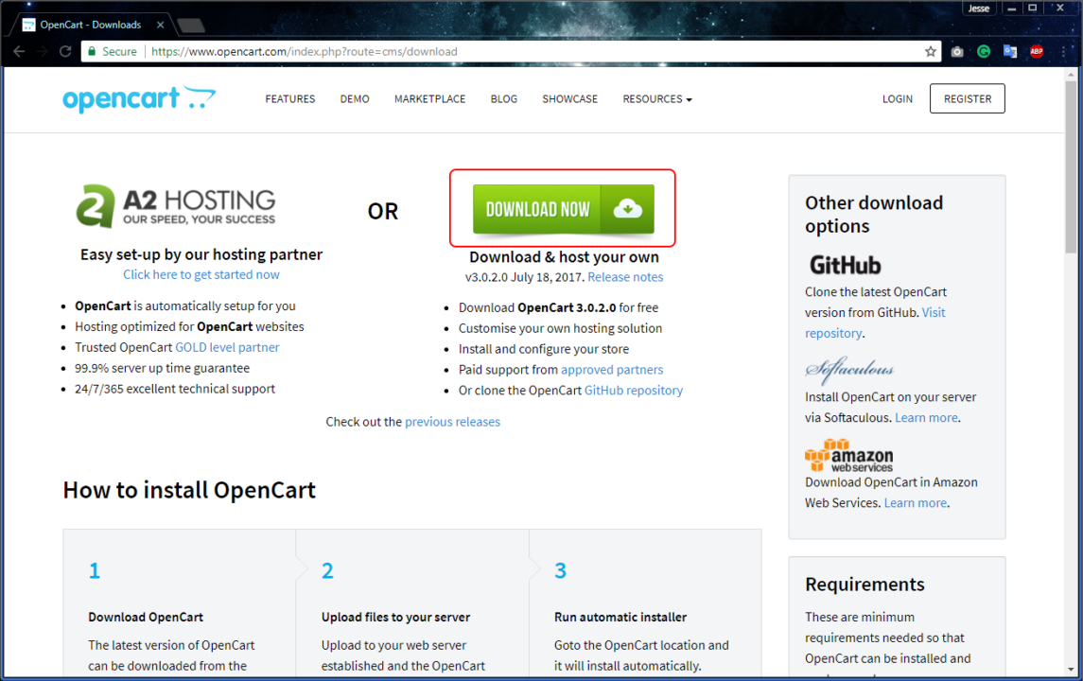Open the Showcase page
The image size is (1083, 681).
click(x=569, y=98)
